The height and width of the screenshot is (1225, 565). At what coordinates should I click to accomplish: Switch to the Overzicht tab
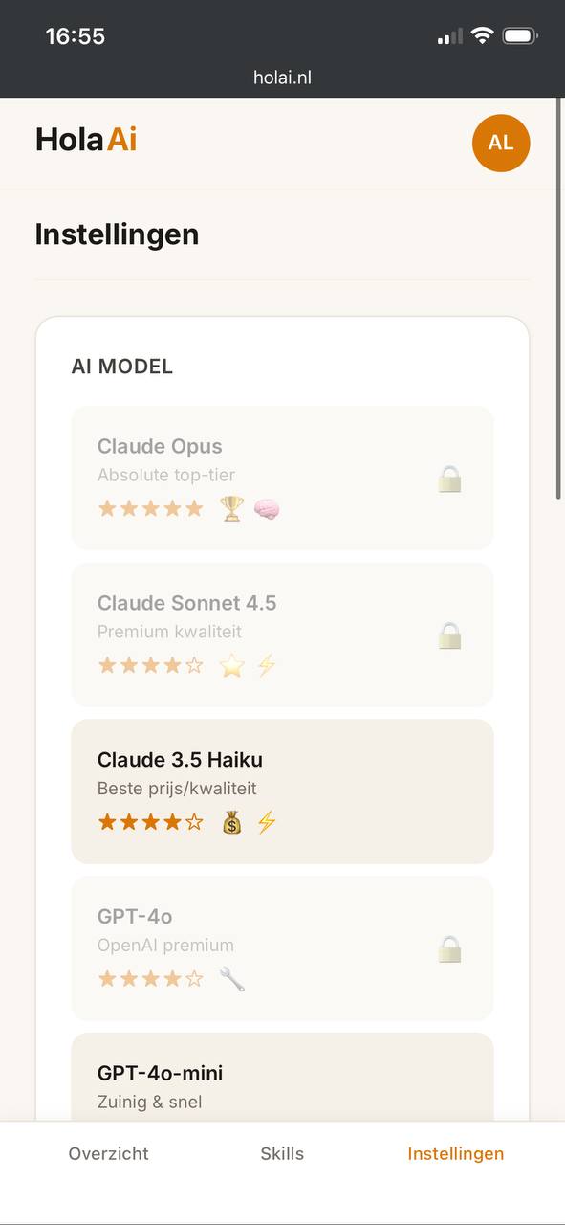[108, 1154]
